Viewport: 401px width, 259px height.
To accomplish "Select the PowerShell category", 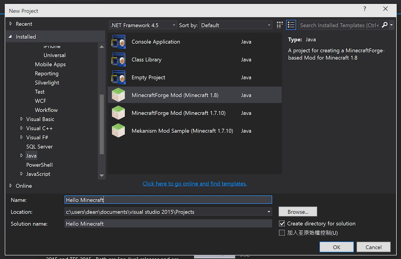I will (x=40, y=165).
